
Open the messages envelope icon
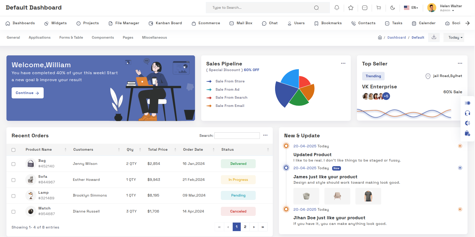[x=365, y=8]
